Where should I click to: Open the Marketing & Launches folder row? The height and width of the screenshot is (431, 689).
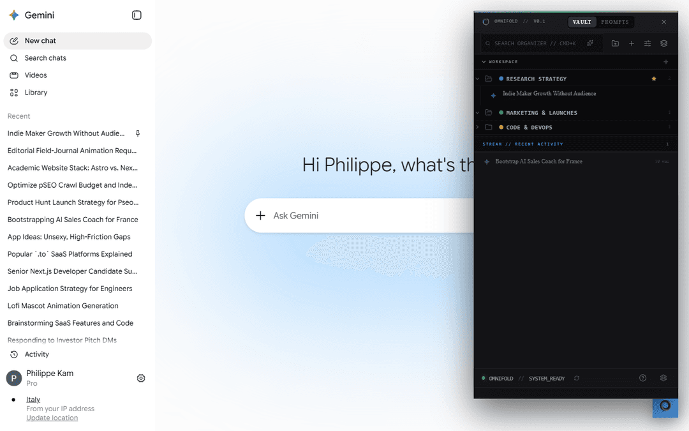(575, 112)
